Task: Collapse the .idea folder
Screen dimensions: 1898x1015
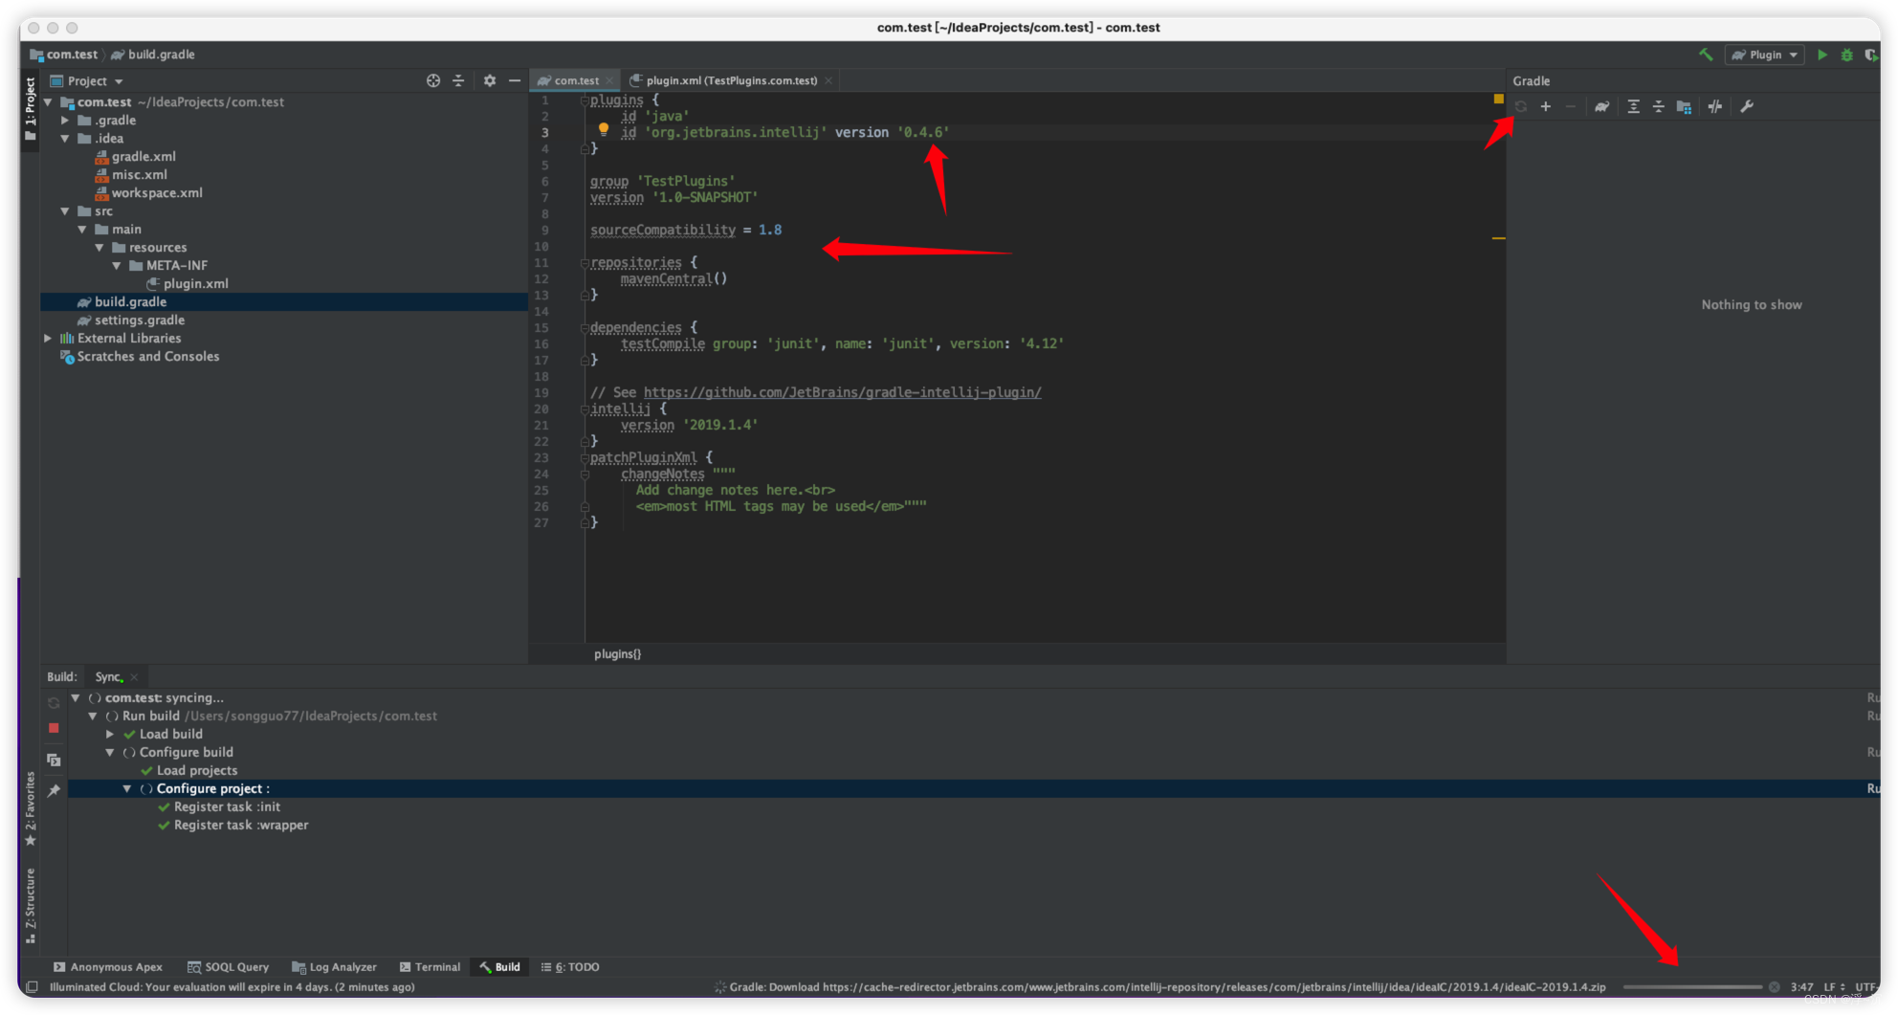Action: click(65, 138)
